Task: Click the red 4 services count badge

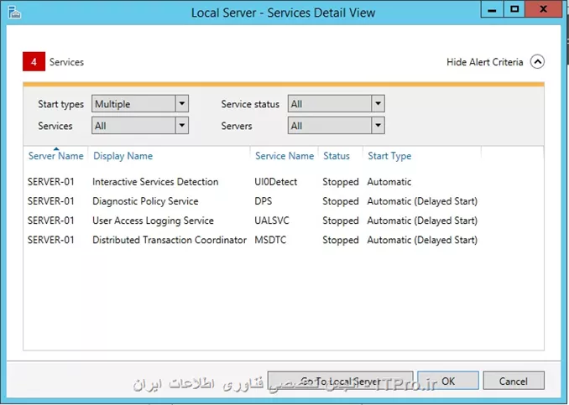Action: coord(34,62)
